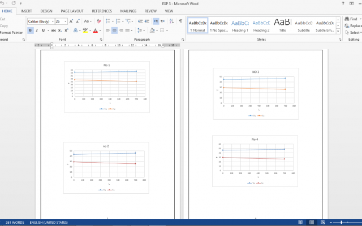Viewport: 362px width, 226px height.
Task: Clear all formatting with eraser icon
Action: pos(99,21)
